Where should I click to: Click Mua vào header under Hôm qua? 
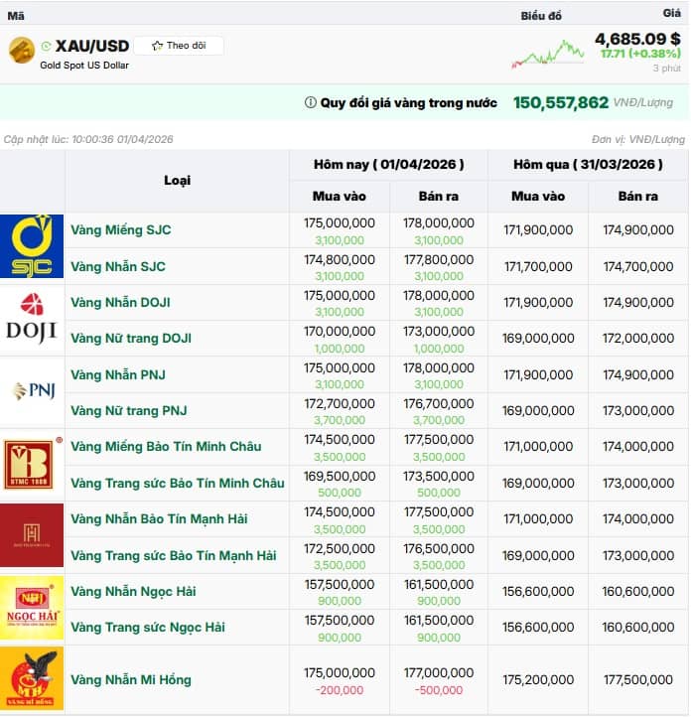(x=538, y=197)
